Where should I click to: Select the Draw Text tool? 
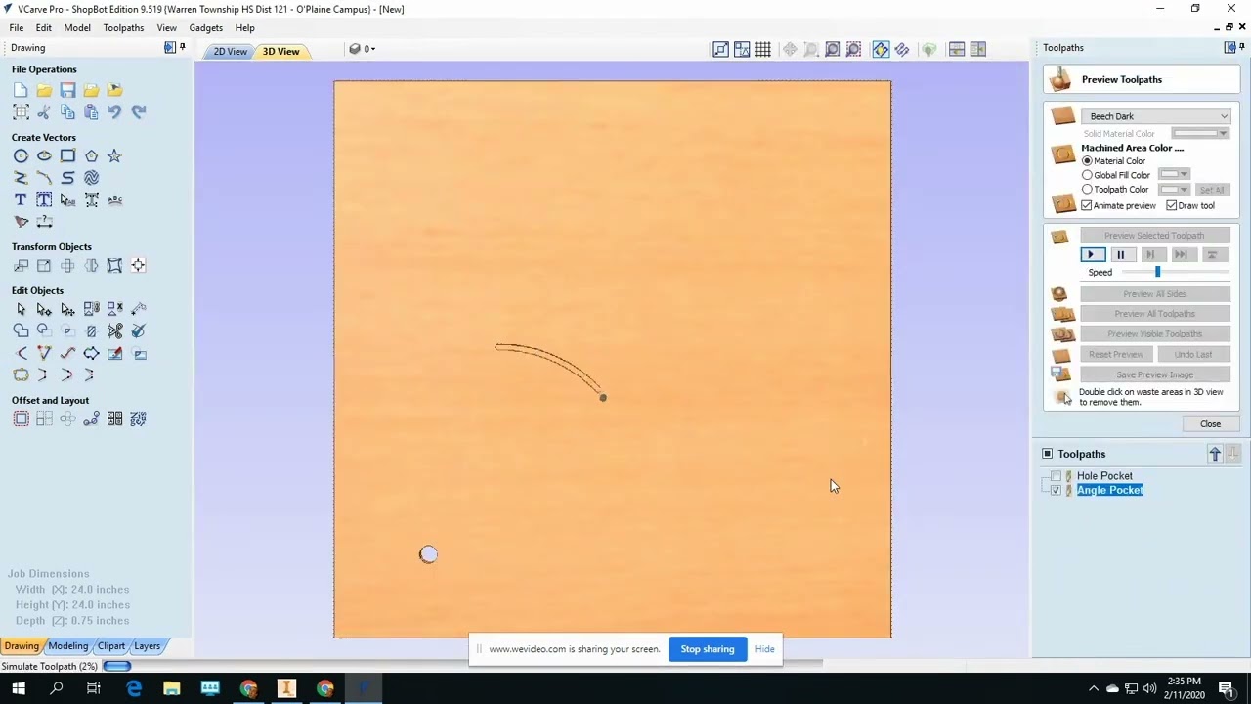click(21, 199)
